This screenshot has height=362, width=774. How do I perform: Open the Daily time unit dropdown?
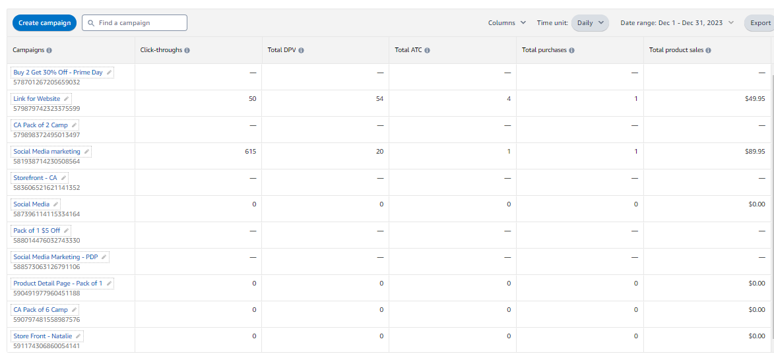pos(590,23)
